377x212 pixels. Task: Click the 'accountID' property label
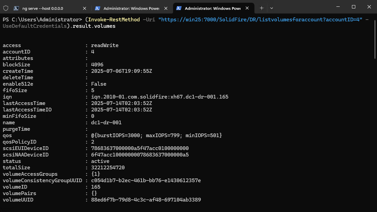pyautogui.click(x=16, y=52)
